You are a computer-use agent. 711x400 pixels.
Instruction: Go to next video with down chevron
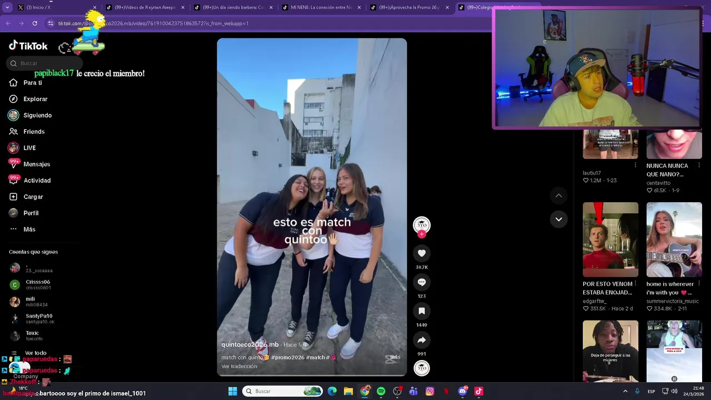click(x=559, y=219)
